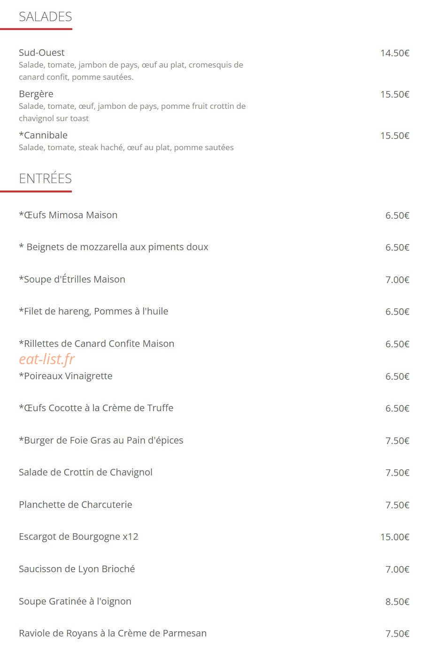Select the Sud-Ouest salad item
This screenshot has height=659, width=423.
42,53
